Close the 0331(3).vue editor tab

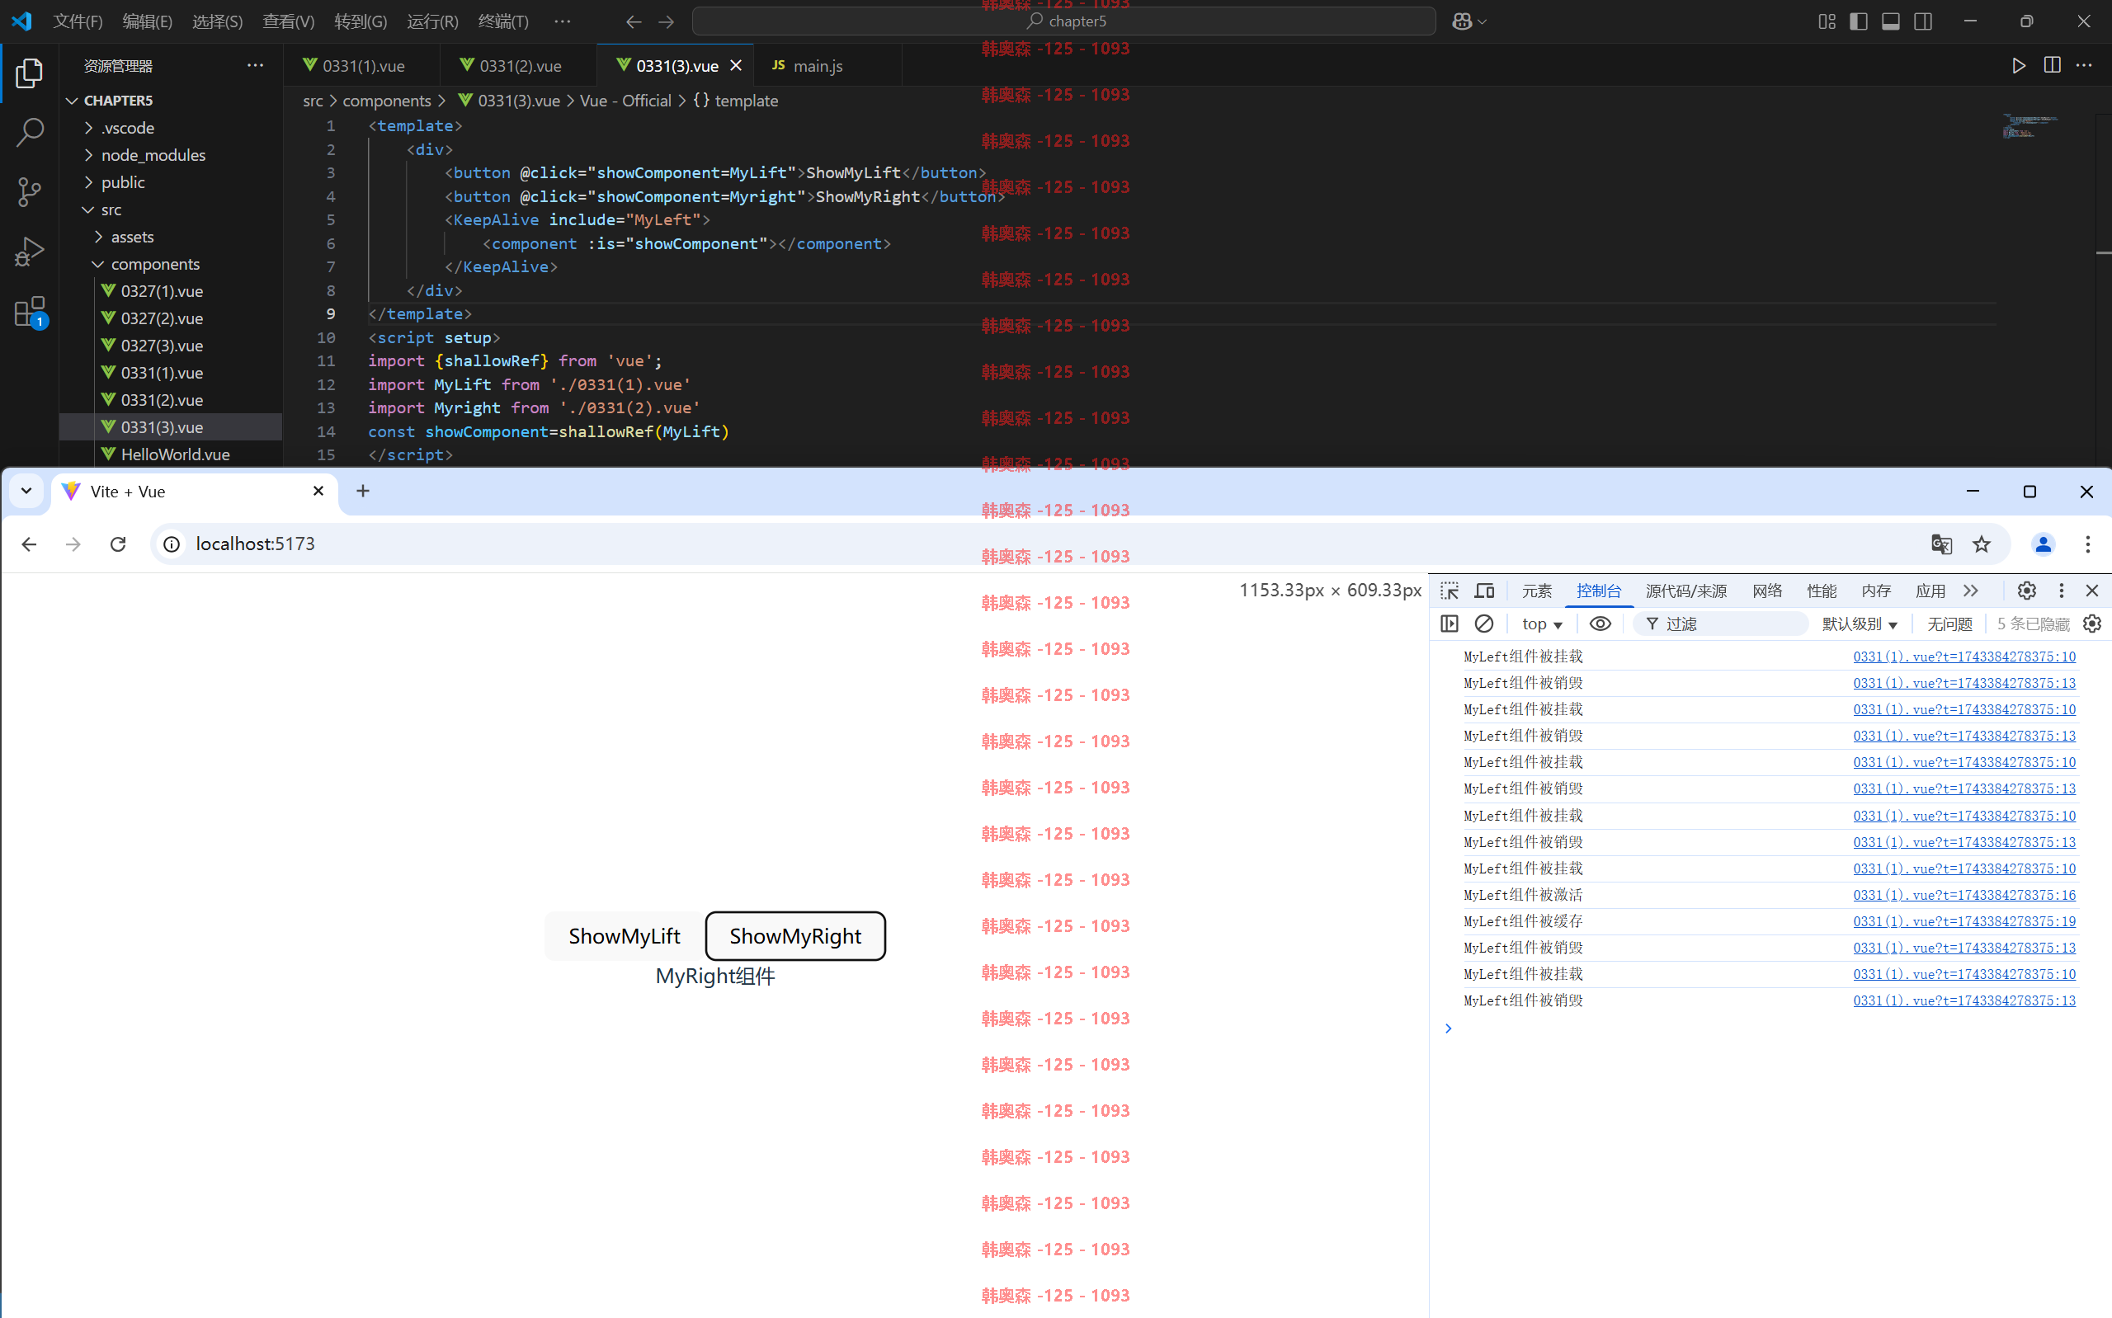[x=736, y=65]
